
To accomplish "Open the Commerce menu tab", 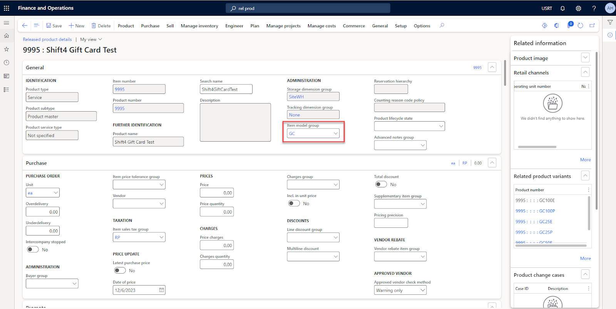I will [354, 26].
